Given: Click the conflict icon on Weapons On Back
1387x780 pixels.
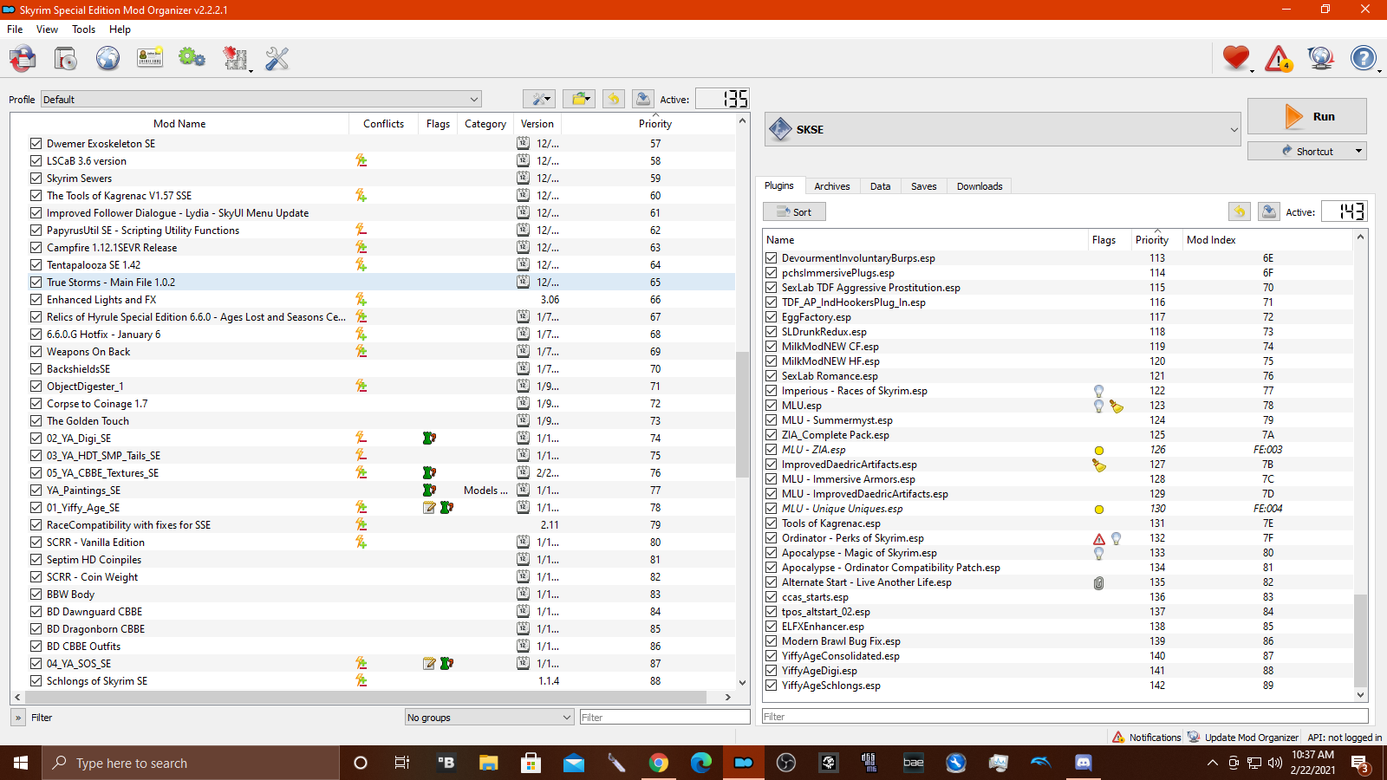Looking at the screenshot, I should click(361, 351).
